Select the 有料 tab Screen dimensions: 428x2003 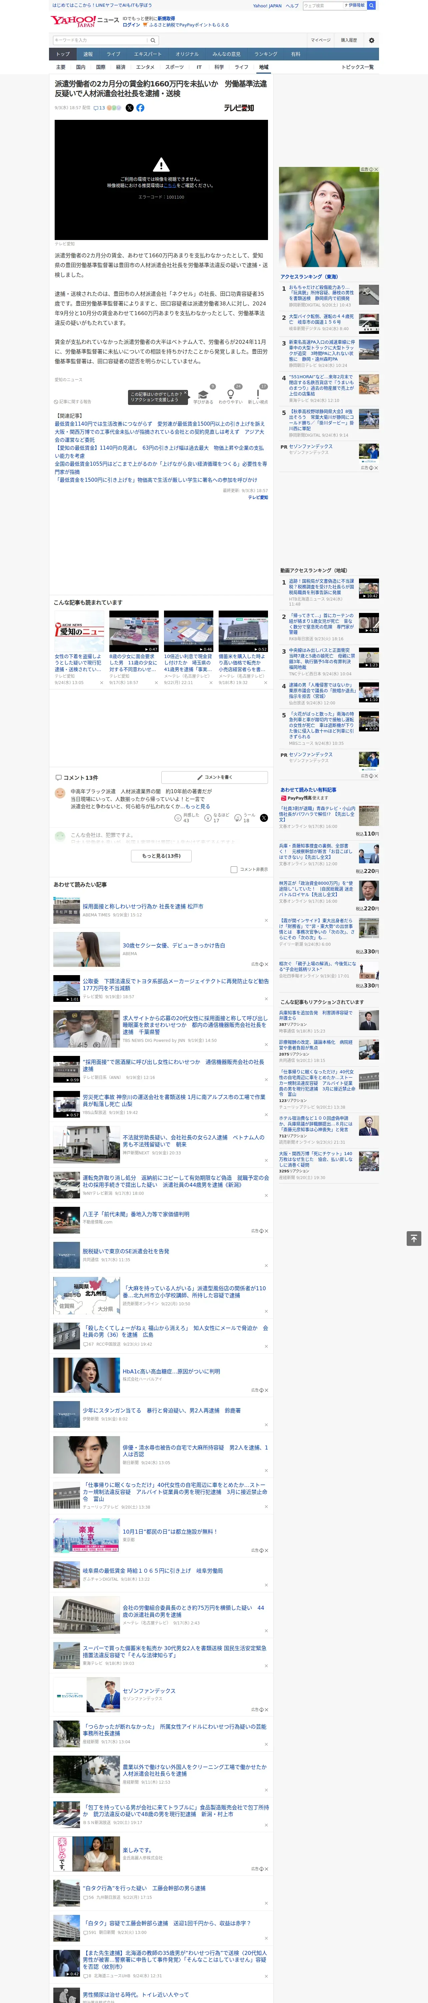pyautogui.click(x=295, y=54)
